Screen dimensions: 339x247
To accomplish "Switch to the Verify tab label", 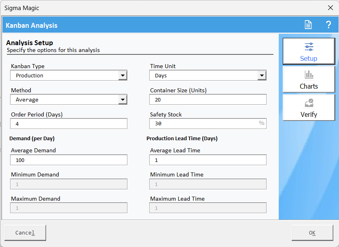I will tap(309, 114).
